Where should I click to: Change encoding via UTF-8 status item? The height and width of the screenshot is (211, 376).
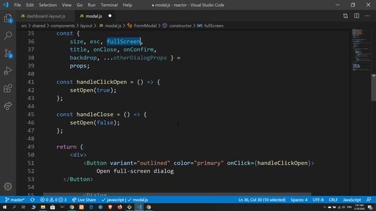318,200
